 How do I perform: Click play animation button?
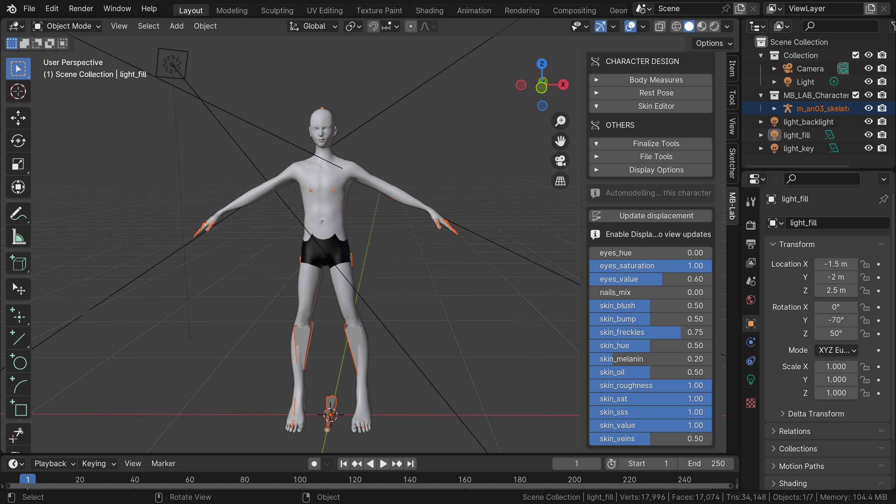tap(383, 464)
